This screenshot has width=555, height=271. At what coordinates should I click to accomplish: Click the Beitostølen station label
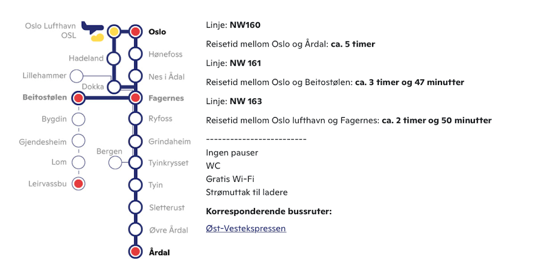[45, 97]
